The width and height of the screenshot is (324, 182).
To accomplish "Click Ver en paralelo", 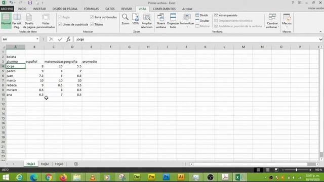I will coord(226,15).
